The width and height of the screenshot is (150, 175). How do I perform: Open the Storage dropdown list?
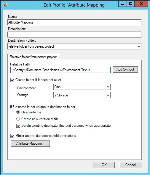(82, 95)
